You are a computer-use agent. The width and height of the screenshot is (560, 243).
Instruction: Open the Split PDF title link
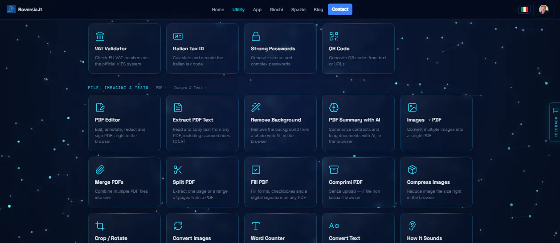(x=184, y=182)
